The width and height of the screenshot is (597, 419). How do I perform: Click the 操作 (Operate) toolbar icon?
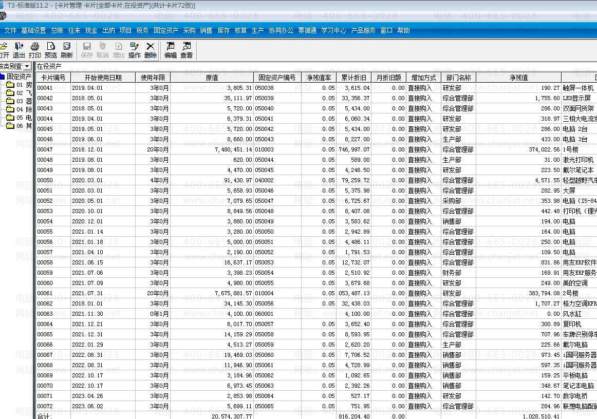pyautogui.click(x=135, y=50)
